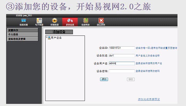Click the 设备别名: field label
The width and height of the screenshot is (186, 106).
tap(102, 56)
